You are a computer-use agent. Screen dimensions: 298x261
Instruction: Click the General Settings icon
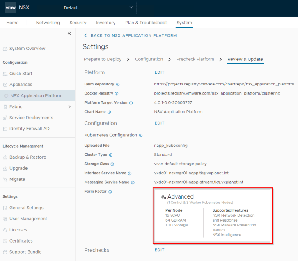coord(5,208)
